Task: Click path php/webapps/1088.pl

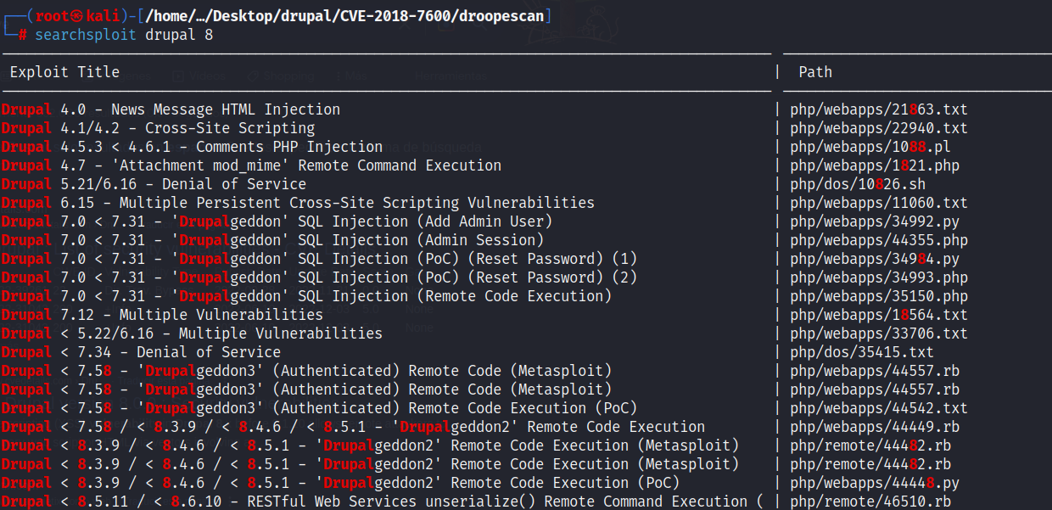Action: tap(870, 147)
